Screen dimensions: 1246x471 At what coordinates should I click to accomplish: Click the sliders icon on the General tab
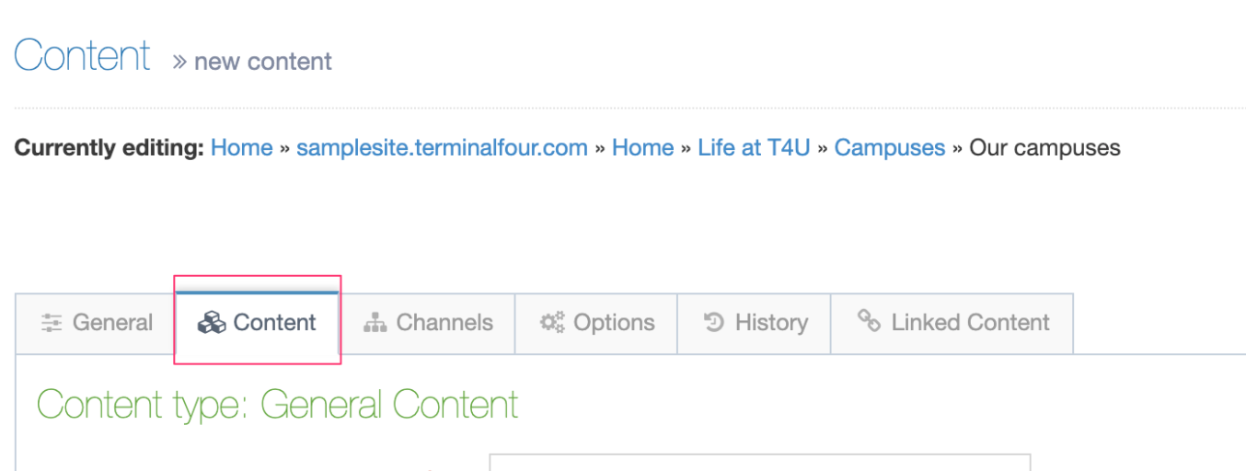pyautogui.click(x=52, y=323)
